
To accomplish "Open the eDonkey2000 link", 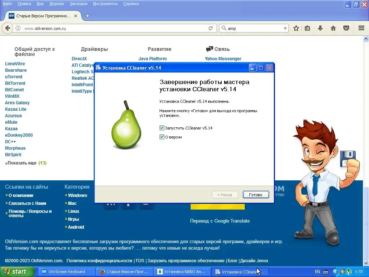I will 19,135.
